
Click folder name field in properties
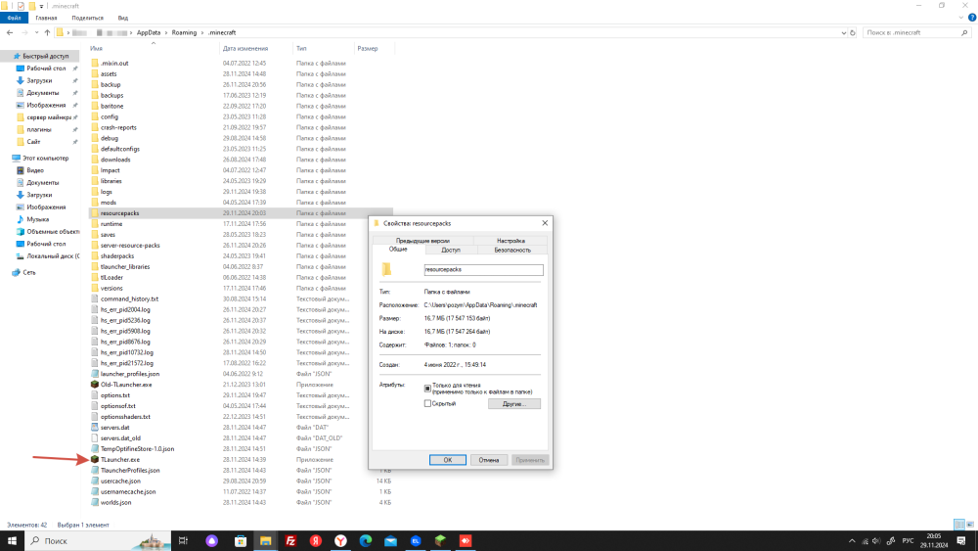(483, 269)
